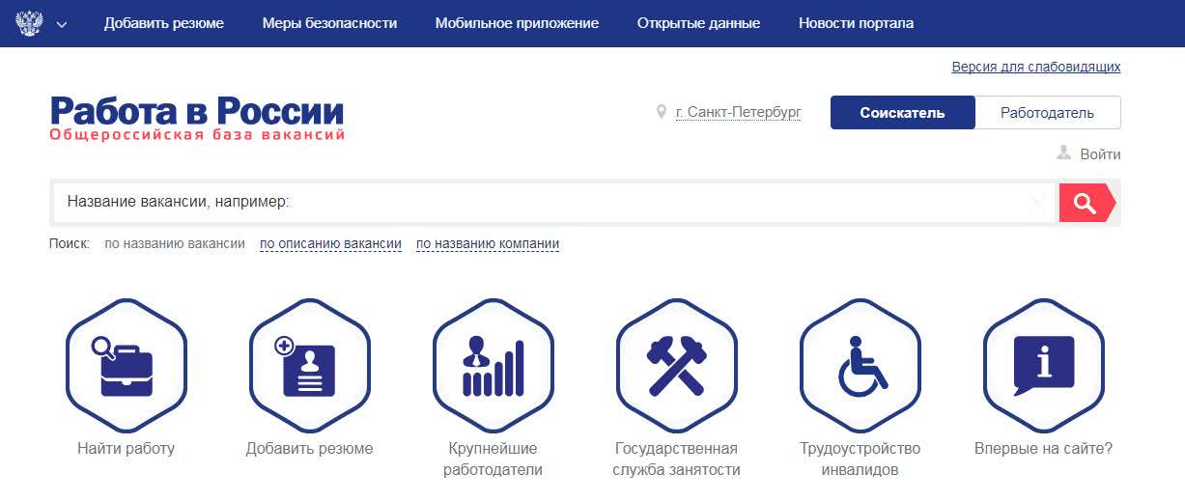Click the 'Войти' login link
The width and height of the screenshot is (1185, 502).
1100,154
